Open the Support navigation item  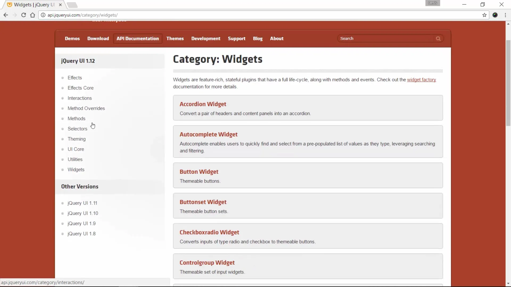click(237, 39)
